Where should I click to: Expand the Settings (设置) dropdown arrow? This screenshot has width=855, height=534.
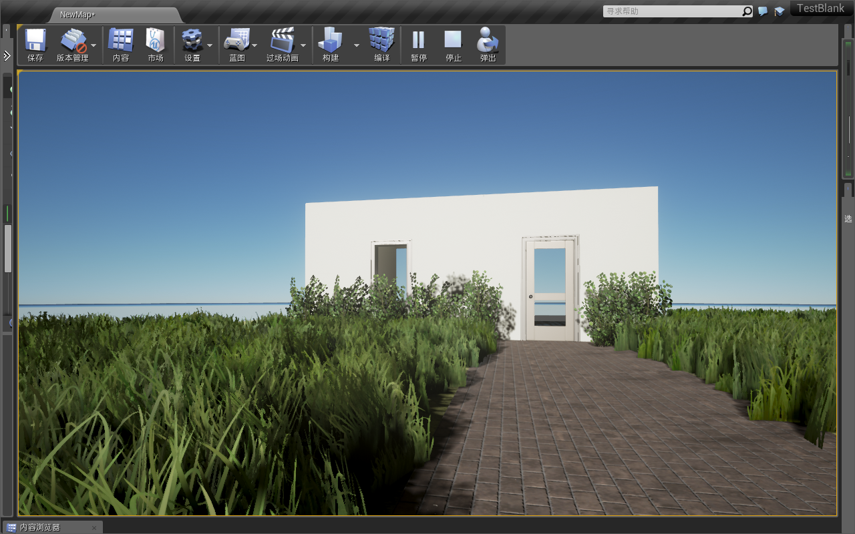tap(210, 45)
